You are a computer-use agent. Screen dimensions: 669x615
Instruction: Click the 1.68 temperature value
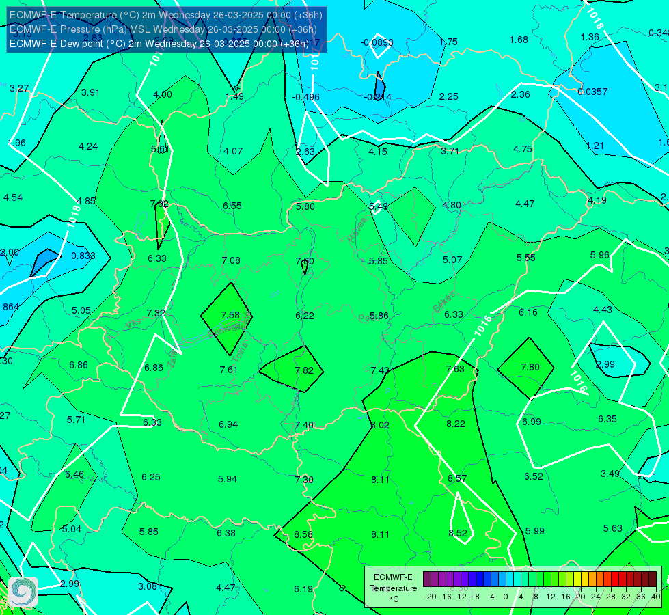tap(519, 40)
